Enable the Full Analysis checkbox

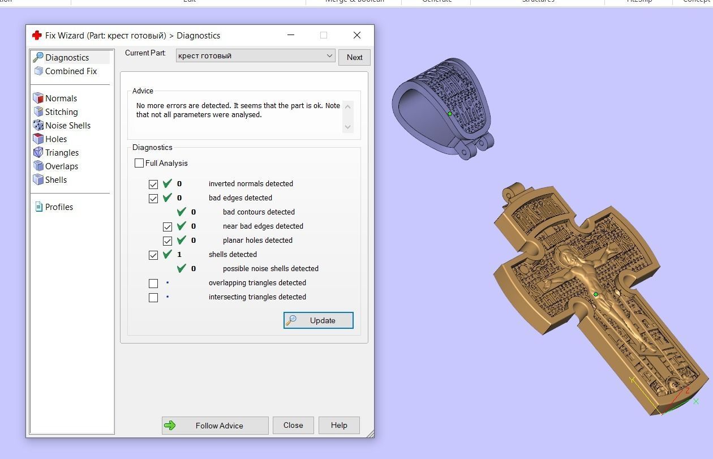[139, 163]
